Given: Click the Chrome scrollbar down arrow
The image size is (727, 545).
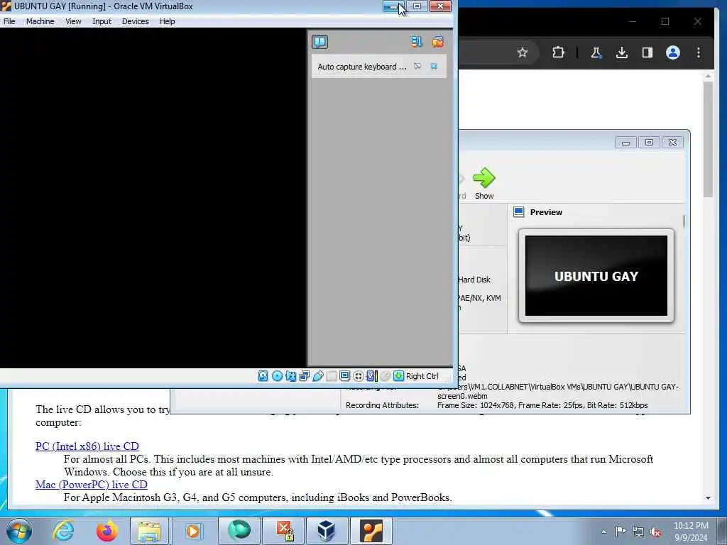Looking at the screenshot, I should click(x=708, y=497).
